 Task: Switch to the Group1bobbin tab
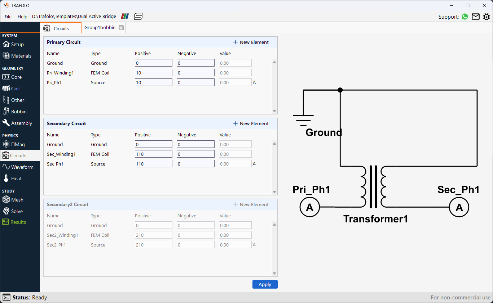coord(100,27)
